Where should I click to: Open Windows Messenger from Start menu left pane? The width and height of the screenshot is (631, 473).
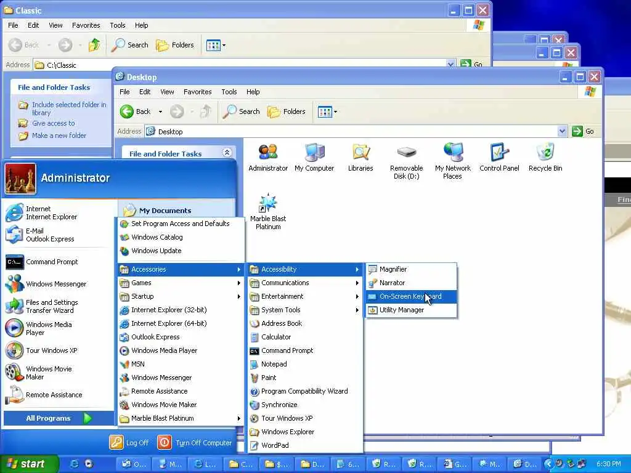59,284
